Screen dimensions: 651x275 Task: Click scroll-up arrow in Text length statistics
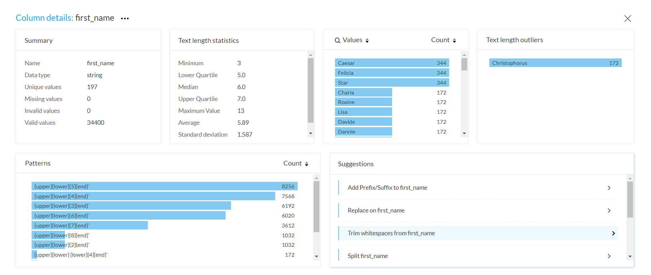[x=311, y=55]
